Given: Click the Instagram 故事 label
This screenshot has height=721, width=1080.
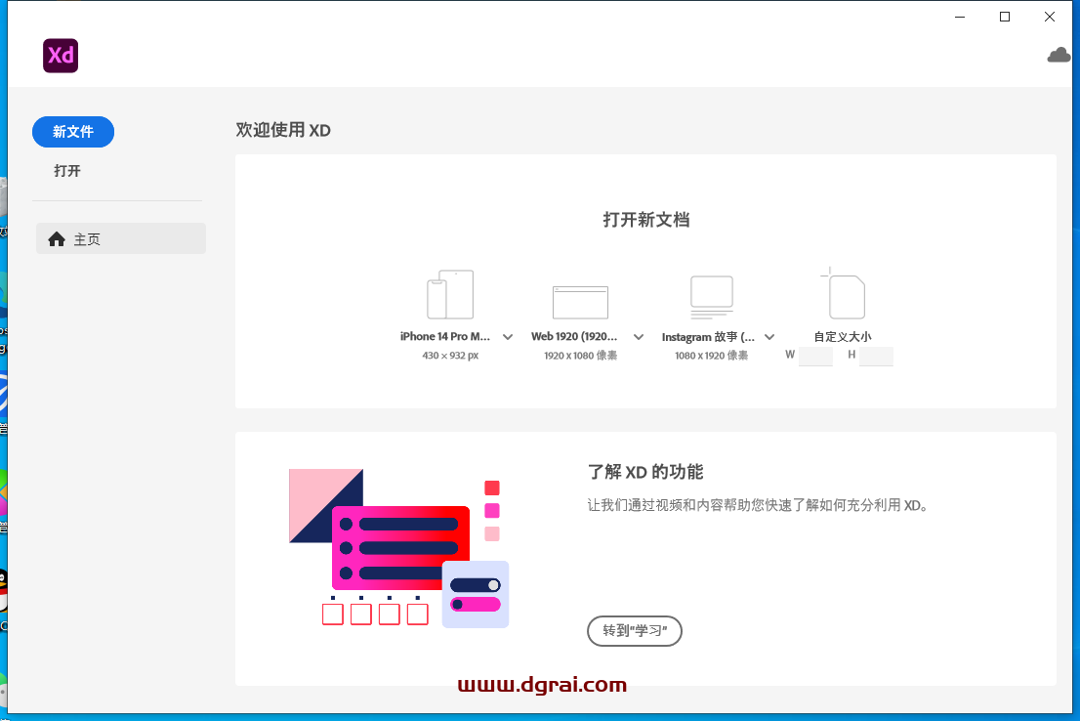Looking at the screenshot, I should click(x=708, y=337).
